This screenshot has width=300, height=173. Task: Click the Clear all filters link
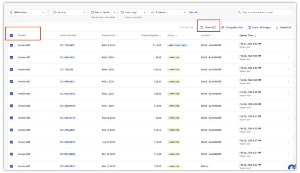coord(193,12)
